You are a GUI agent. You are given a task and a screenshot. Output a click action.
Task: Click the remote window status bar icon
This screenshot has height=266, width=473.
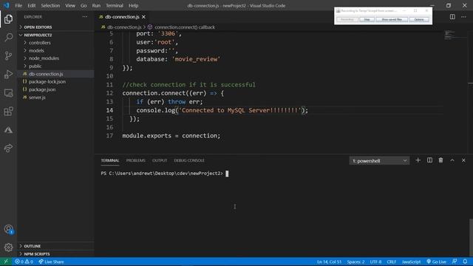(6, 262)
